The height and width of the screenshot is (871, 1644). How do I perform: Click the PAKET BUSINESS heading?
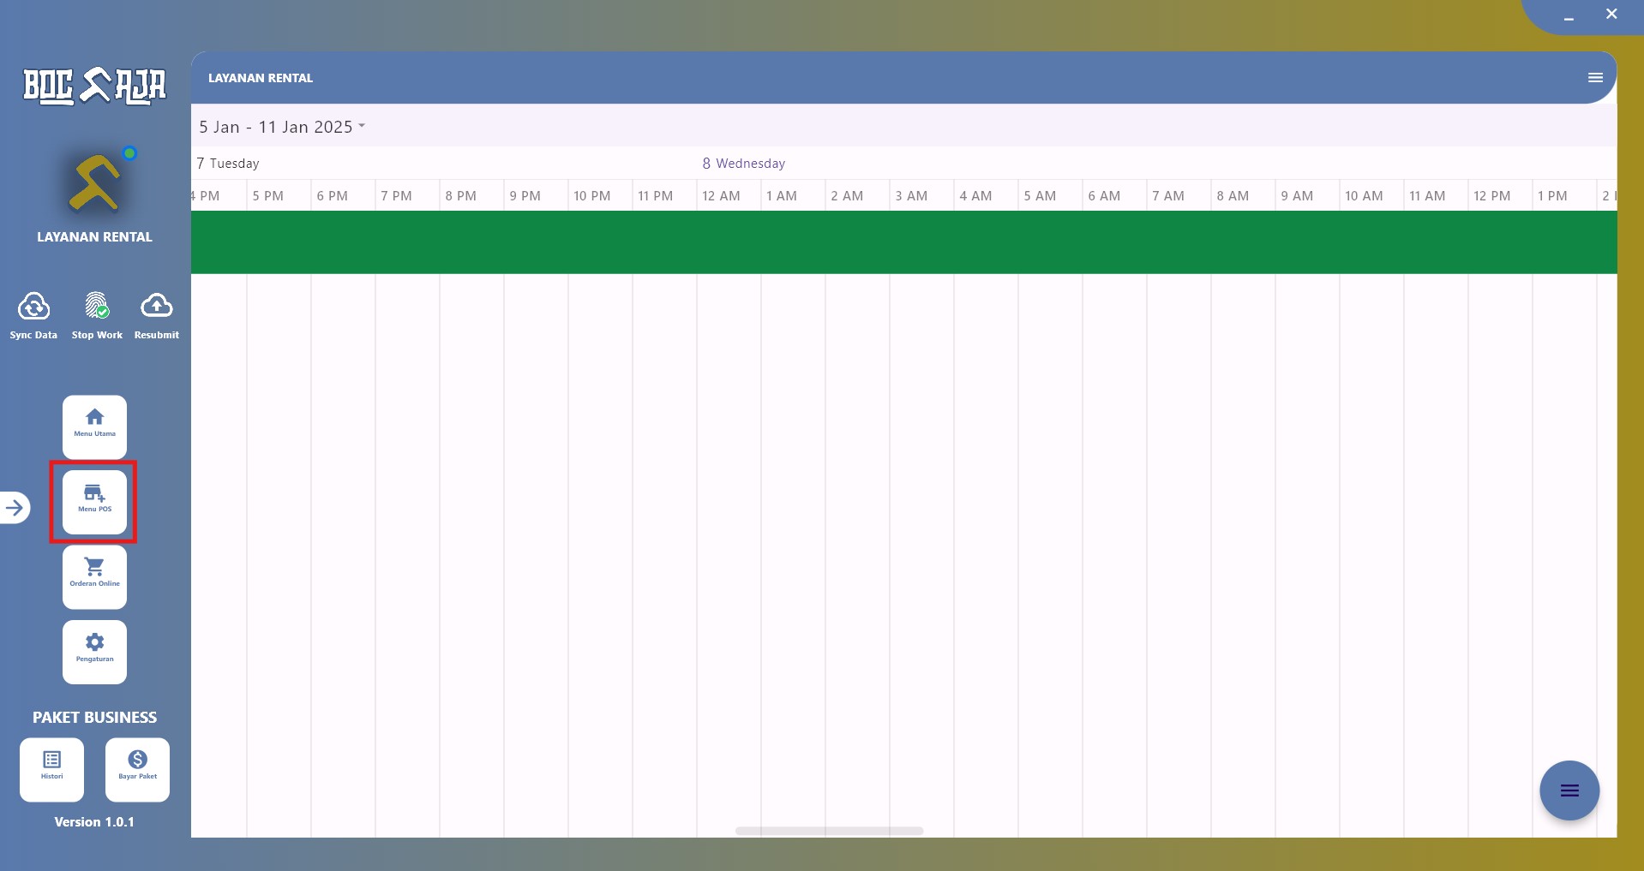click(x=94, y=718)
